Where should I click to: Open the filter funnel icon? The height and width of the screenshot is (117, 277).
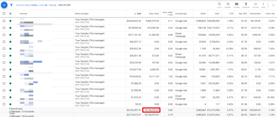coord(11,5)
